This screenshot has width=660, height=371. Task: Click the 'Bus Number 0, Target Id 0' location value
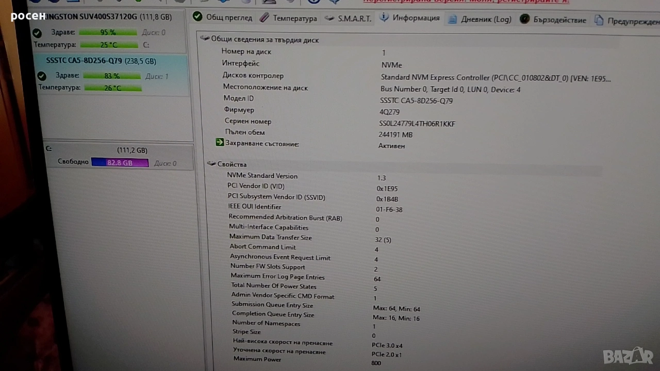(x=450, y=89)
